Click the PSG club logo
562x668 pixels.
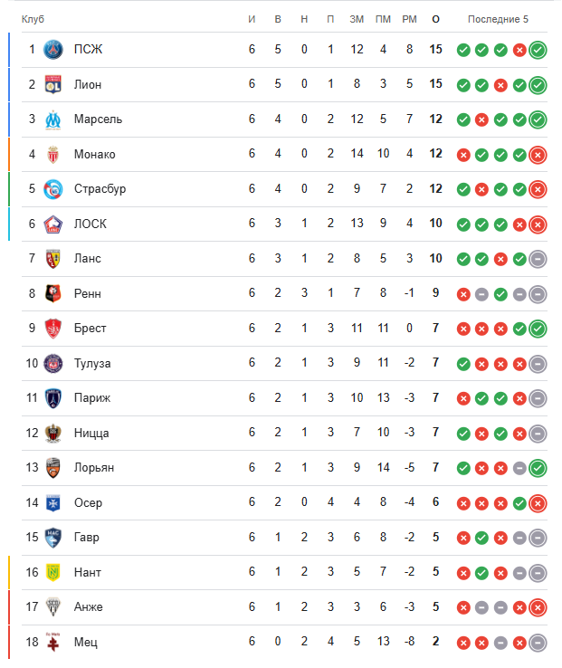pos(53,50)
